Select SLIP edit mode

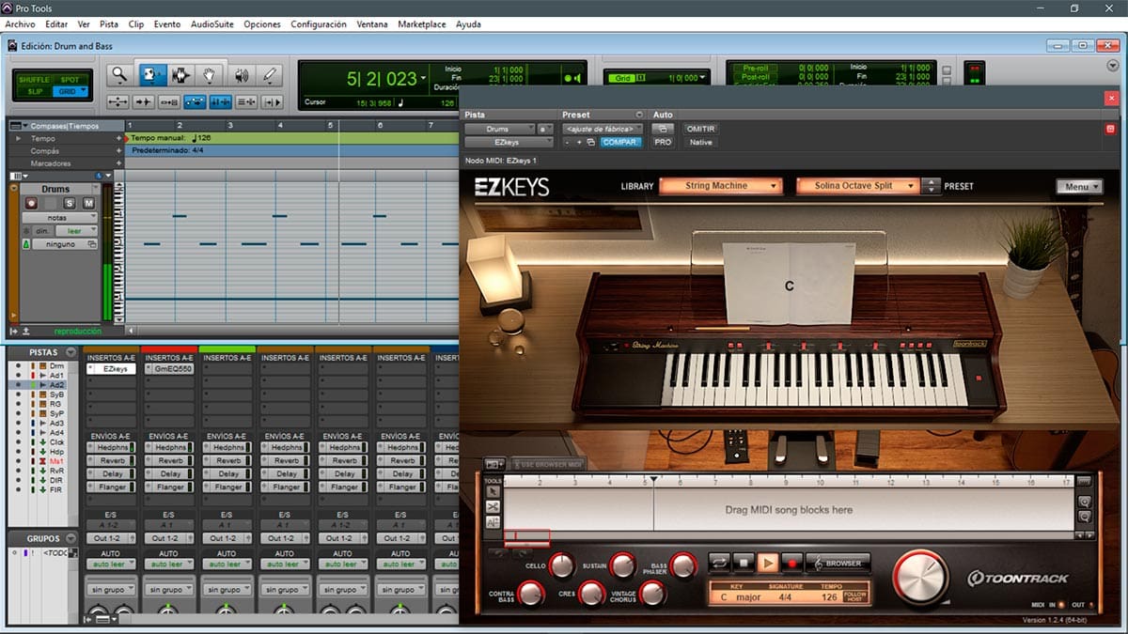pos(35,91)
